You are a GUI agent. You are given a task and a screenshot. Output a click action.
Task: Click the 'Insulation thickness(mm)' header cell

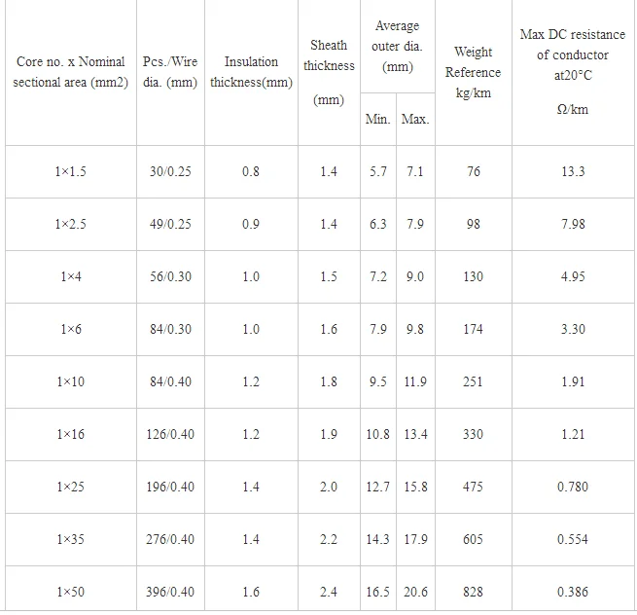[x=251, y=72]
